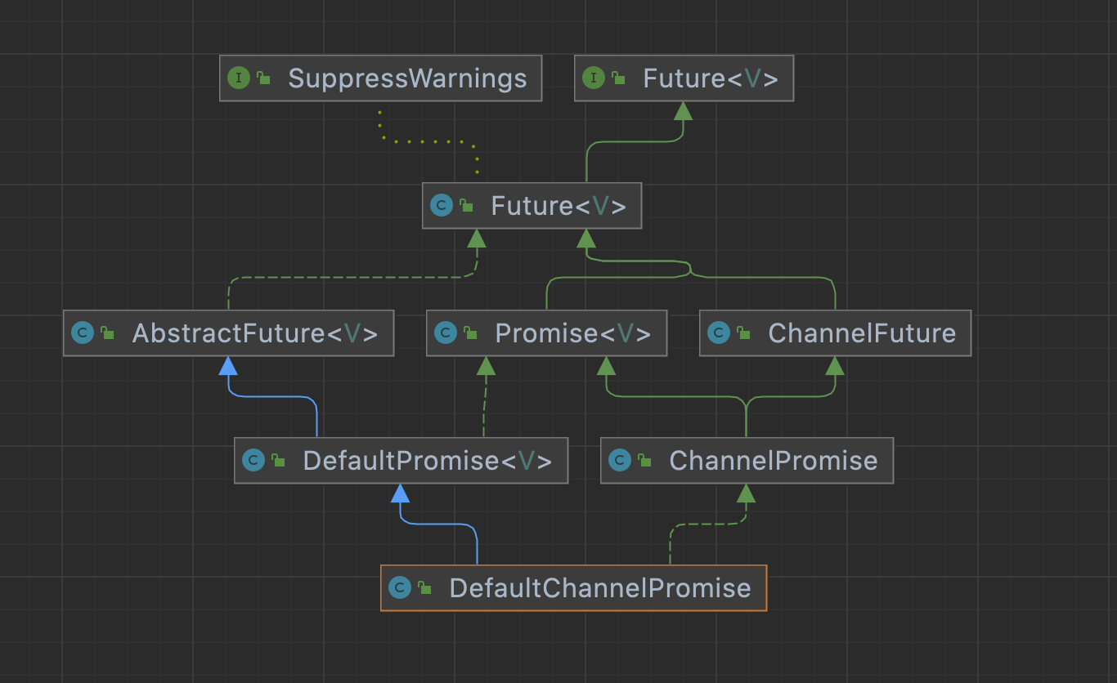Select the DefaultPromise<V> node label
The image size is (1117, 683).
click(427, 461)
